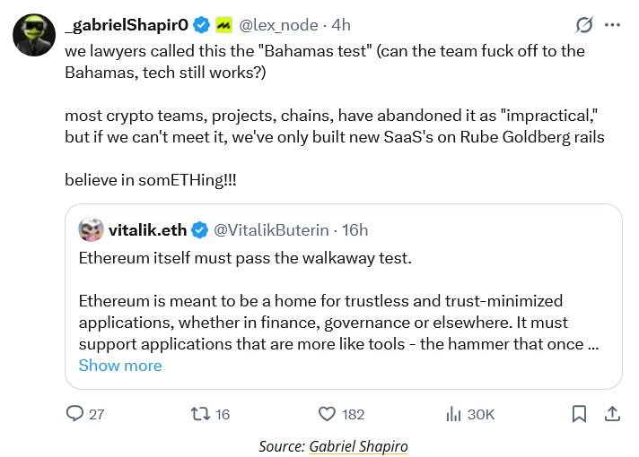Open the views analytics bar icon

click(x=454, y=414)
